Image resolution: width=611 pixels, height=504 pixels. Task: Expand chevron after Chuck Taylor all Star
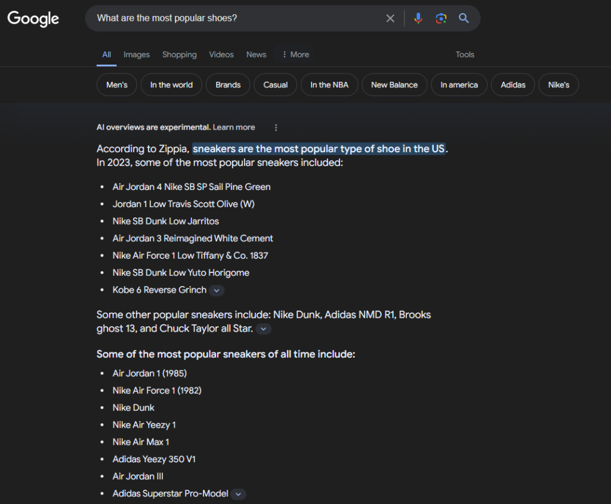tap(263, 329)
